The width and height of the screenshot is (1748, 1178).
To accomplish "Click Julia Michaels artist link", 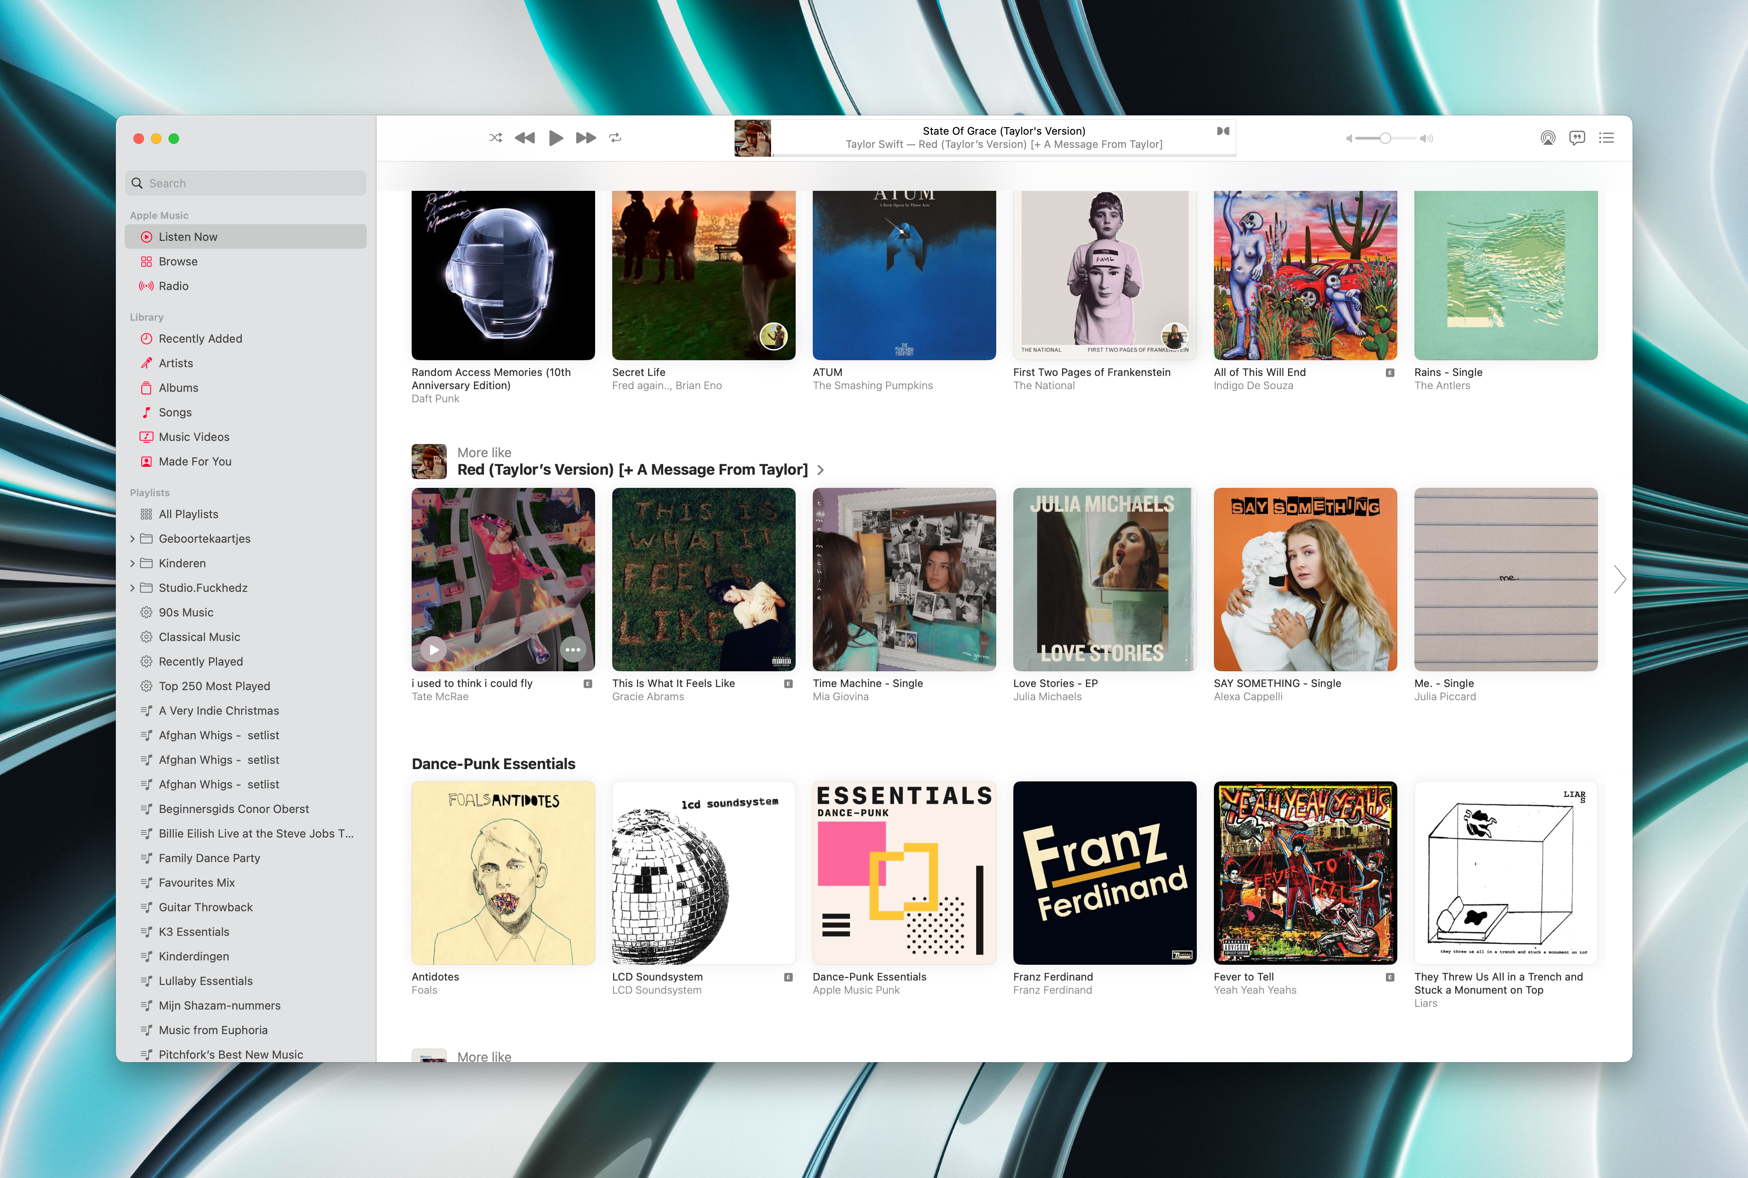I will tap(1047, 696).
